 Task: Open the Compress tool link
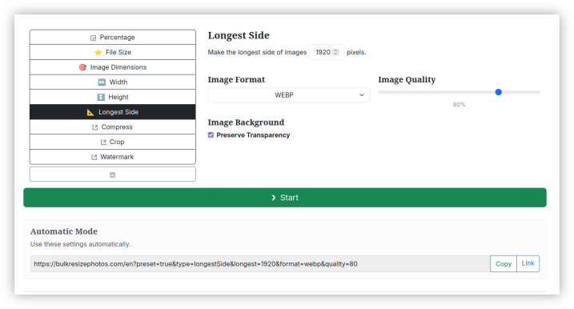pos(113,127)
